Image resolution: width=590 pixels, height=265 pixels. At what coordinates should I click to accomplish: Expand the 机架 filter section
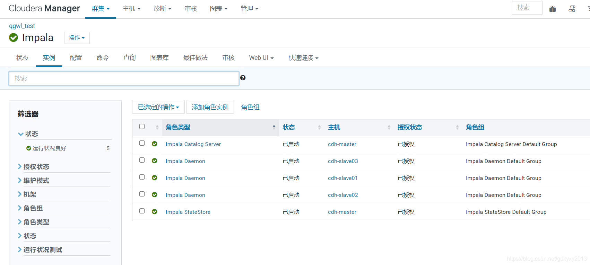[27, 194]
